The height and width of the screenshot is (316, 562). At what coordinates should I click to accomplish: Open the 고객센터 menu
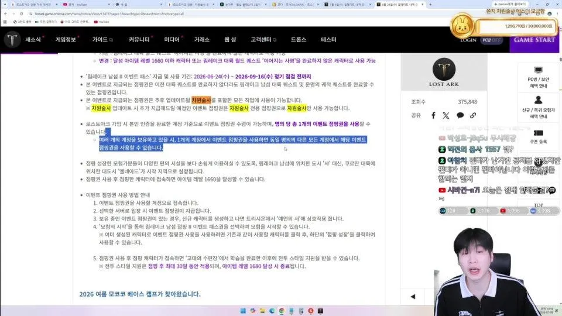(261, 39)
